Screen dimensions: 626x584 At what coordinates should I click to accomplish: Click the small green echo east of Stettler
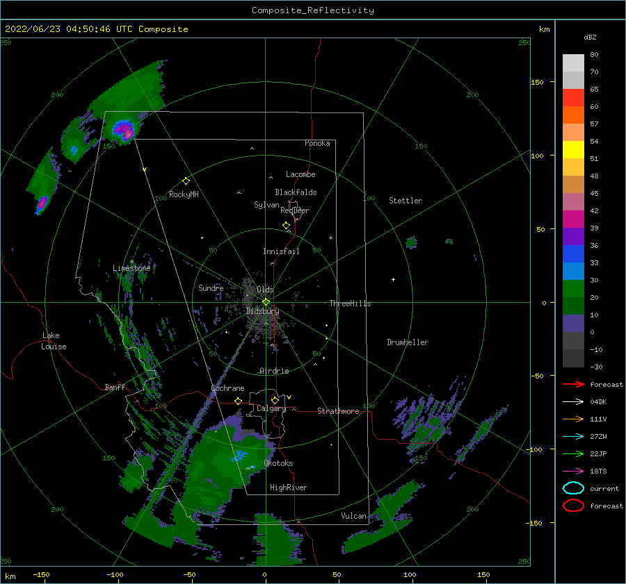pyautogui.click(x=411, y=242)
